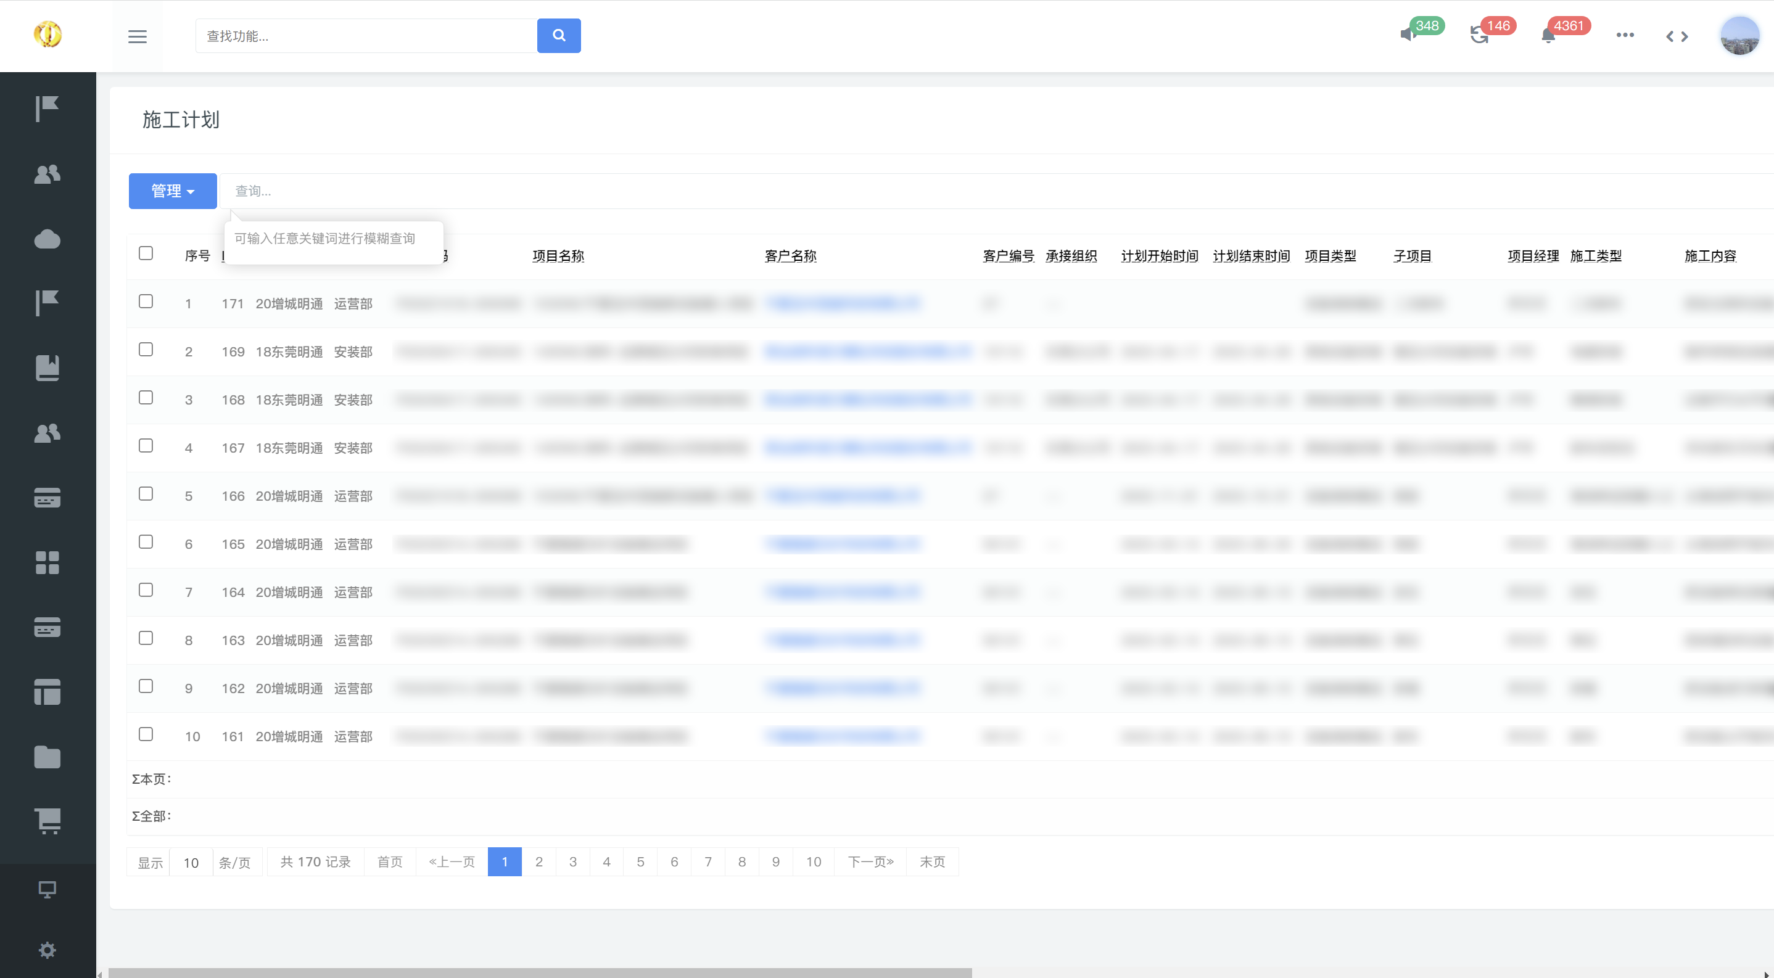1774x978 pixels.
Task: Open the cloud icon in sidebar
Action: (47, 239)
